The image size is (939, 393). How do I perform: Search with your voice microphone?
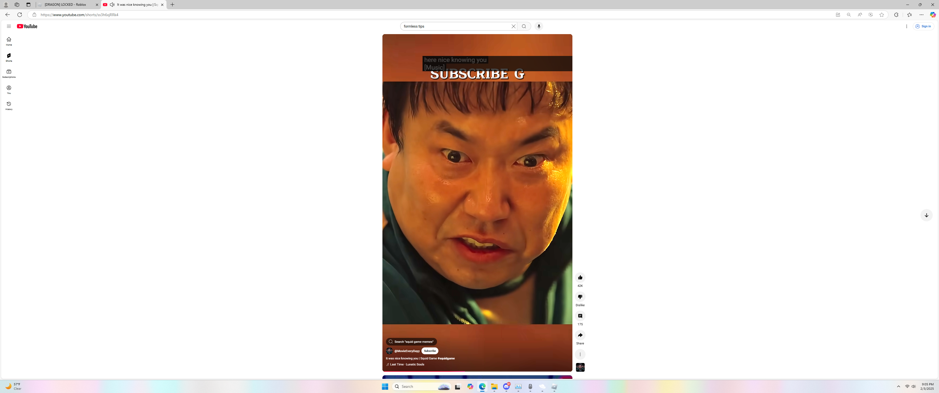[539, 26]
